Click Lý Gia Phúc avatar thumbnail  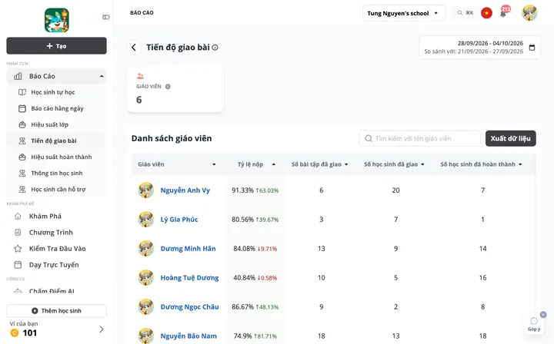tap(145, 220)
